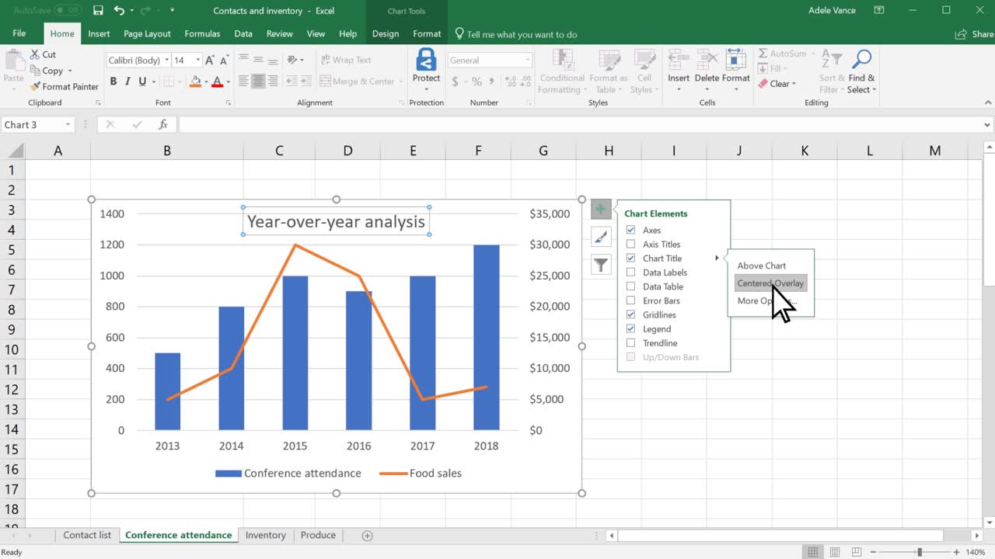Uncheck the Legend checkbox
This screenshot has height=559, width=995.
pyautogui.click(x=630, y=328)
